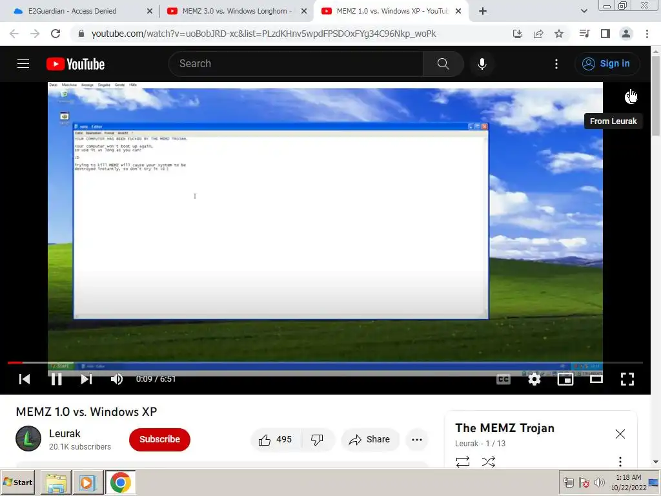This screenshot has width=661, height=496.
Task: Open Chrome three-dot menu
Action: [647, 34]
